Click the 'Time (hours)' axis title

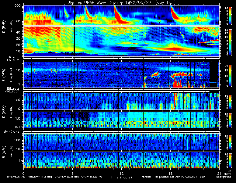(121, 178)
